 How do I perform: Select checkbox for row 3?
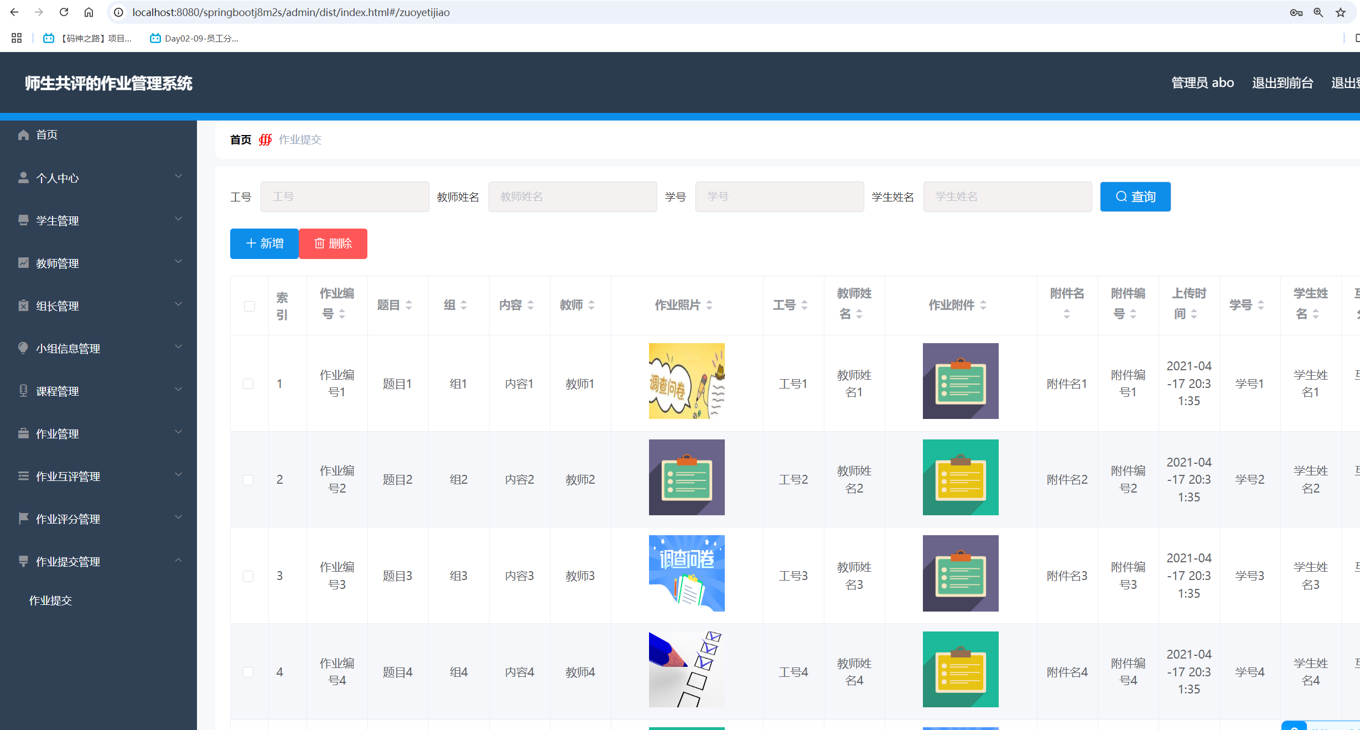[x=248, y=576]
